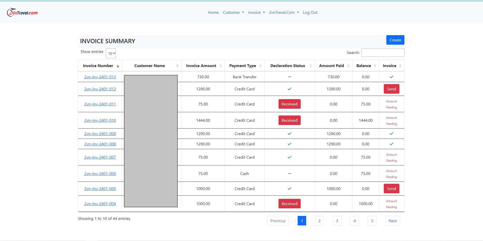Click the Invoice checkmark for 2vn-inv-2401-008
Image resolution: width=483 pixels, height=241 pixels.
(391, 144)
